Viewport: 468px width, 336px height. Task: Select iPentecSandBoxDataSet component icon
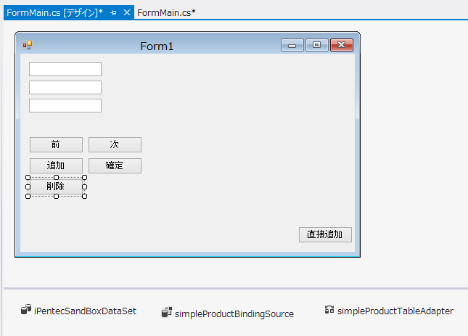point(26,309)
